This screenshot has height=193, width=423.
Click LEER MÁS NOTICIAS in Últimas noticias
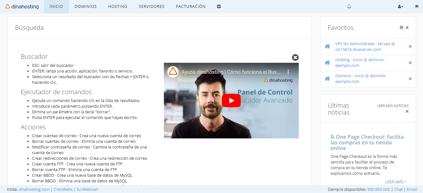pos(393,106)
